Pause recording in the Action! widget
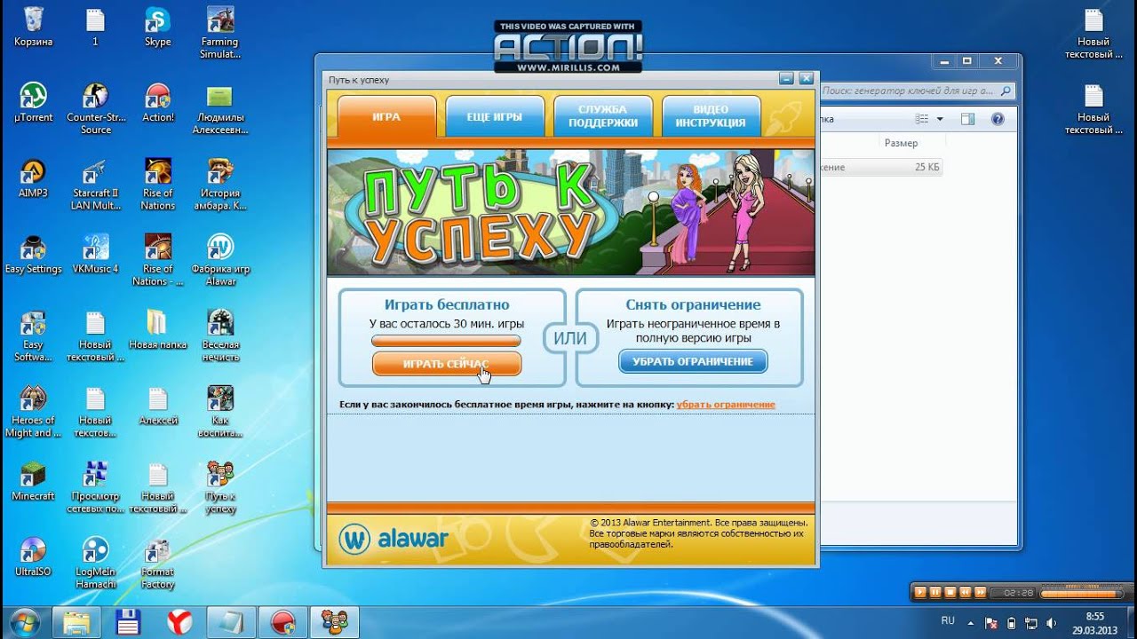Image resolution: width=1137 pixels, height=639 pixels. pyautogui.click(x=936, y=592)
